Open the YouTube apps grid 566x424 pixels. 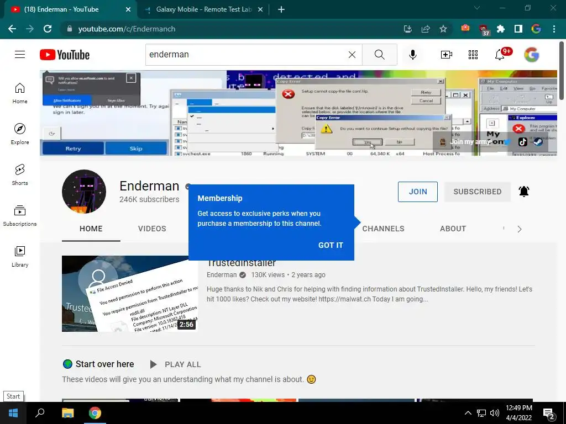(x=473, y=55)
